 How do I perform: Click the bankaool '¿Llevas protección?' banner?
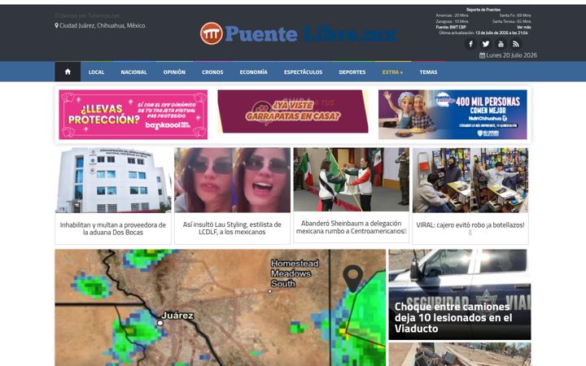(133, 115)
